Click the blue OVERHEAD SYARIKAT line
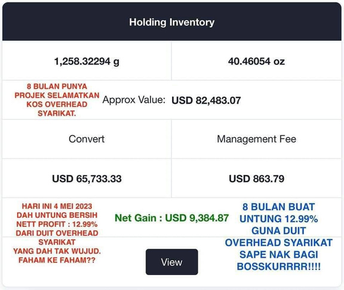 coord(279,243)
